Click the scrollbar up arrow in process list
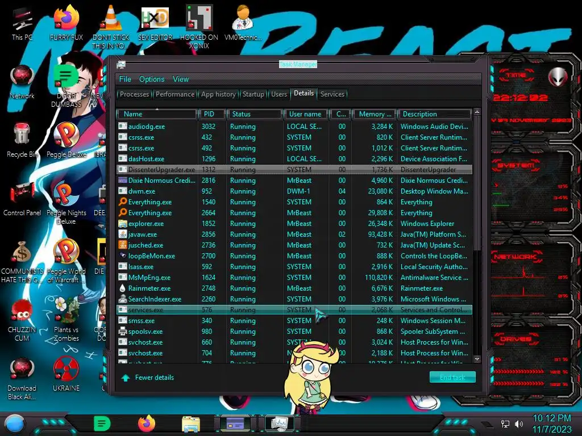The image size is (582, 436). 477,112
